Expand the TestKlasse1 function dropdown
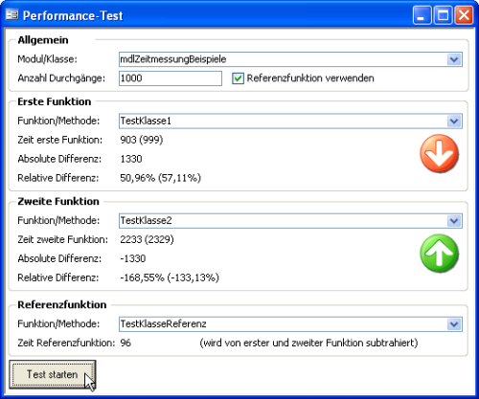479x399 pixels. point(454,122)
